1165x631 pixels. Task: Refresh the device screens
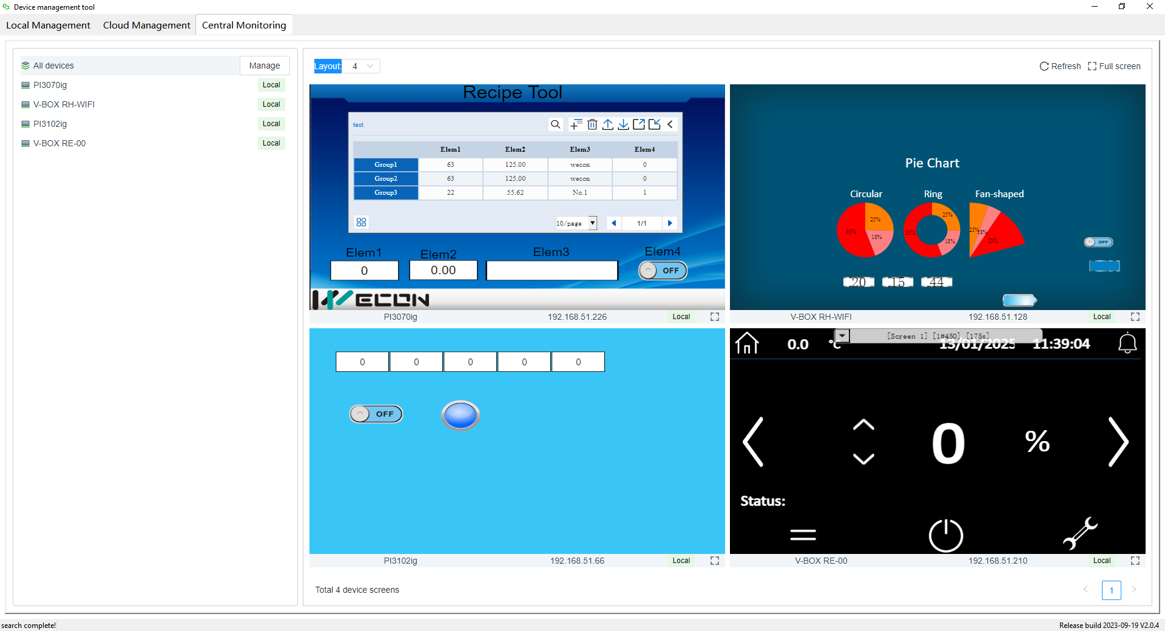[x=1060, y=66]
